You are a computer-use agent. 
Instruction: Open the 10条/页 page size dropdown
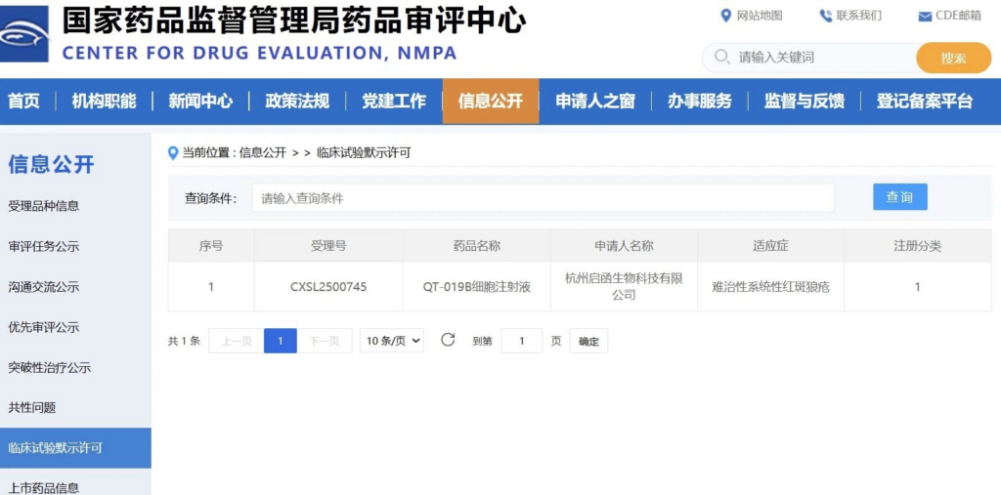(x=391, y=341)
